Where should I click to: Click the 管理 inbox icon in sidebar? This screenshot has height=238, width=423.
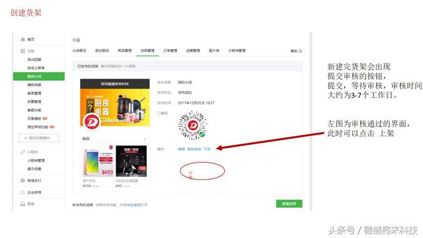(x=22, y=204)
